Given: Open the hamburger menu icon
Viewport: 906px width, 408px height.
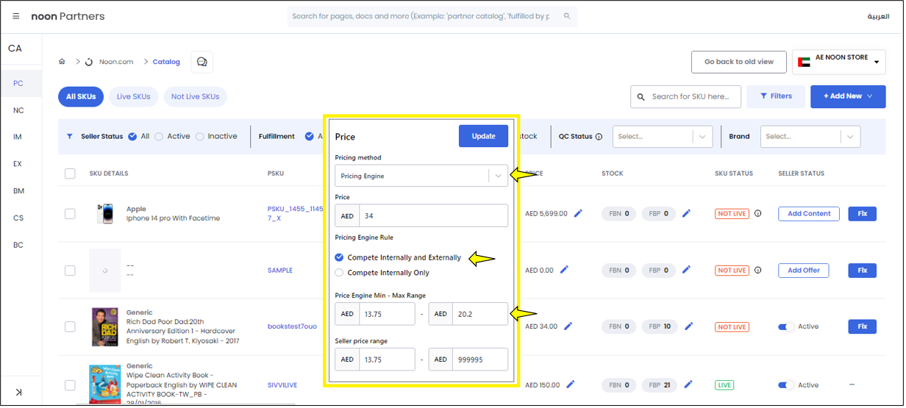Looking at the screenshot, I should [15, 16].
